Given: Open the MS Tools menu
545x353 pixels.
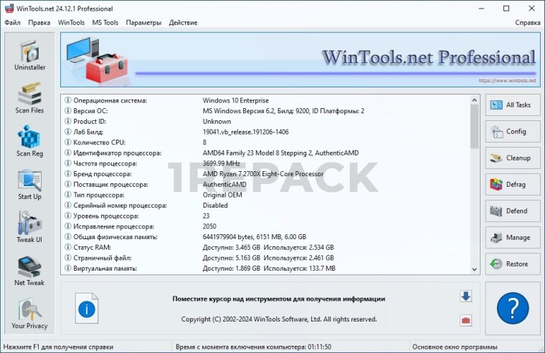Looking at the screenshot, I should [105, 22].
